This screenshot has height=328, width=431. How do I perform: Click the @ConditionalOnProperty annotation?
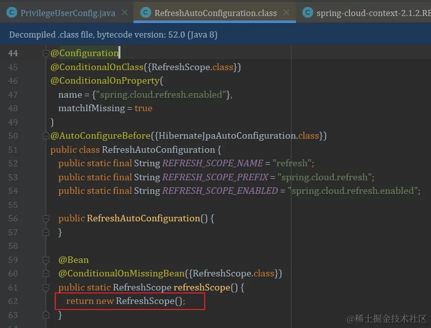click(x=105, y=81)
